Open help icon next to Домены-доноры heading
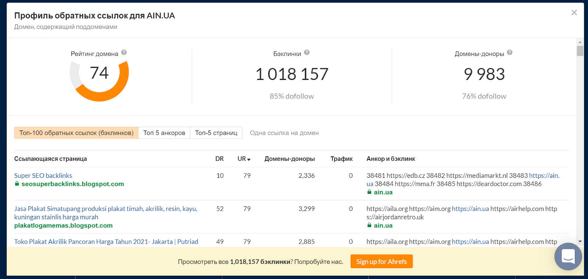This screenshot has width=588, height=279. 510,52
